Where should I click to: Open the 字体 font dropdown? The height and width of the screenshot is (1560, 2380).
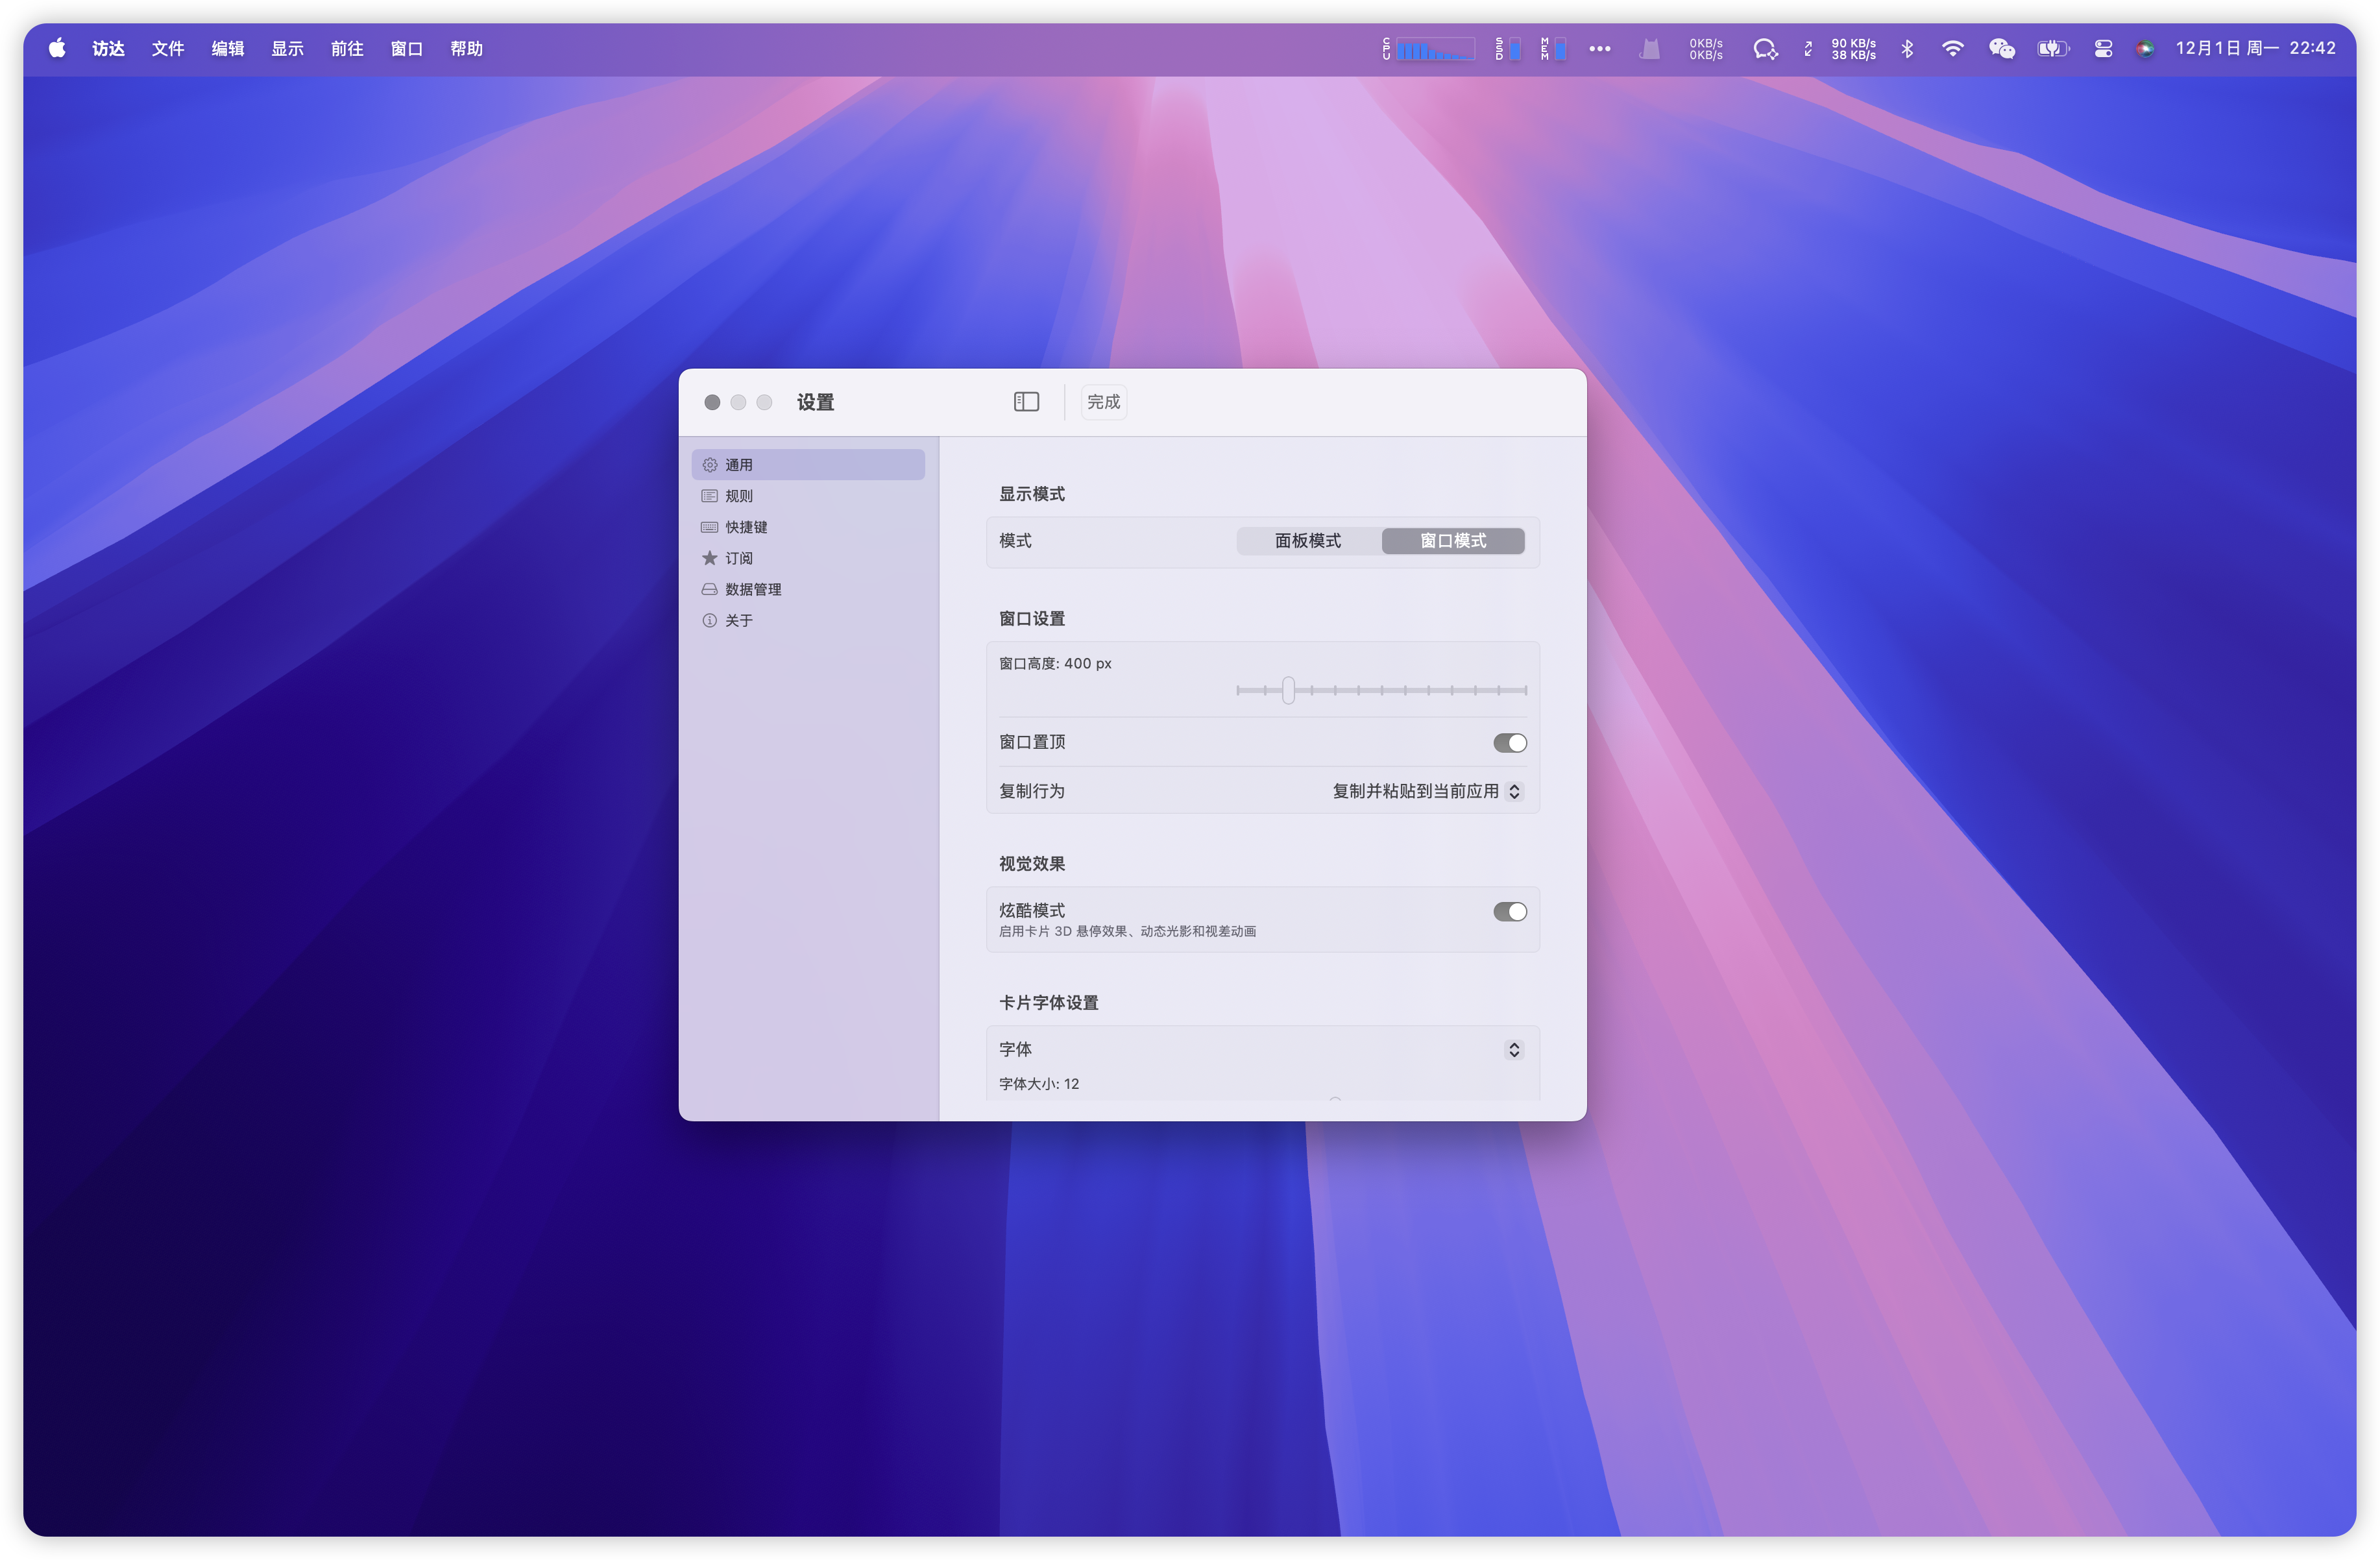(x=1513, y=1049)
